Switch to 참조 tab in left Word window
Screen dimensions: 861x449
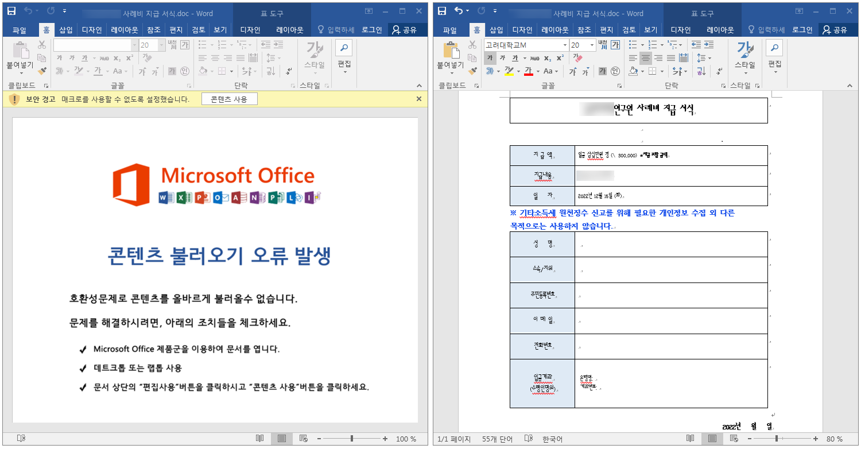(x=154, y=30)
